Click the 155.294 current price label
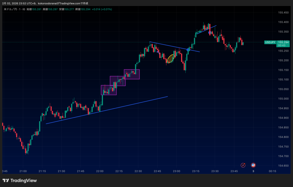The image size is (293, 187). [284, 42]
